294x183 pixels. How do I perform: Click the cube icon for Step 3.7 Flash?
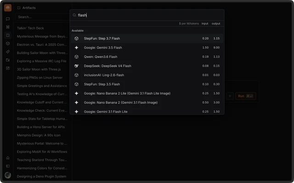click(77, 38)
